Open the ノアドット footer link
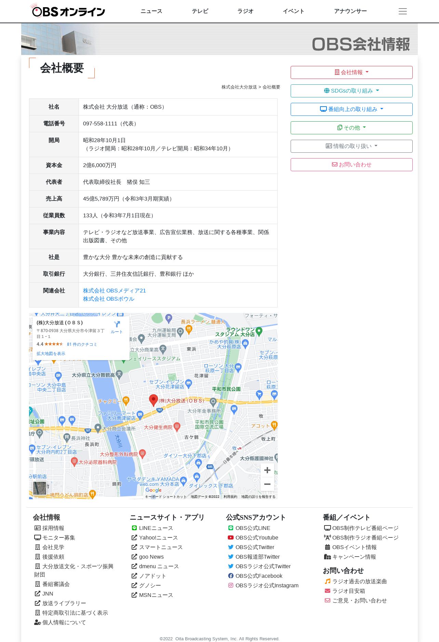Viewport: 439px width, 642px height. (153, 576)
